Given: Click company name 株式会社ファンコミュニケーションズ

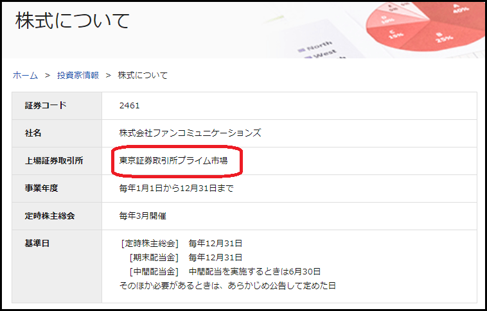Looking at the screenshot, I should [190, 133].
